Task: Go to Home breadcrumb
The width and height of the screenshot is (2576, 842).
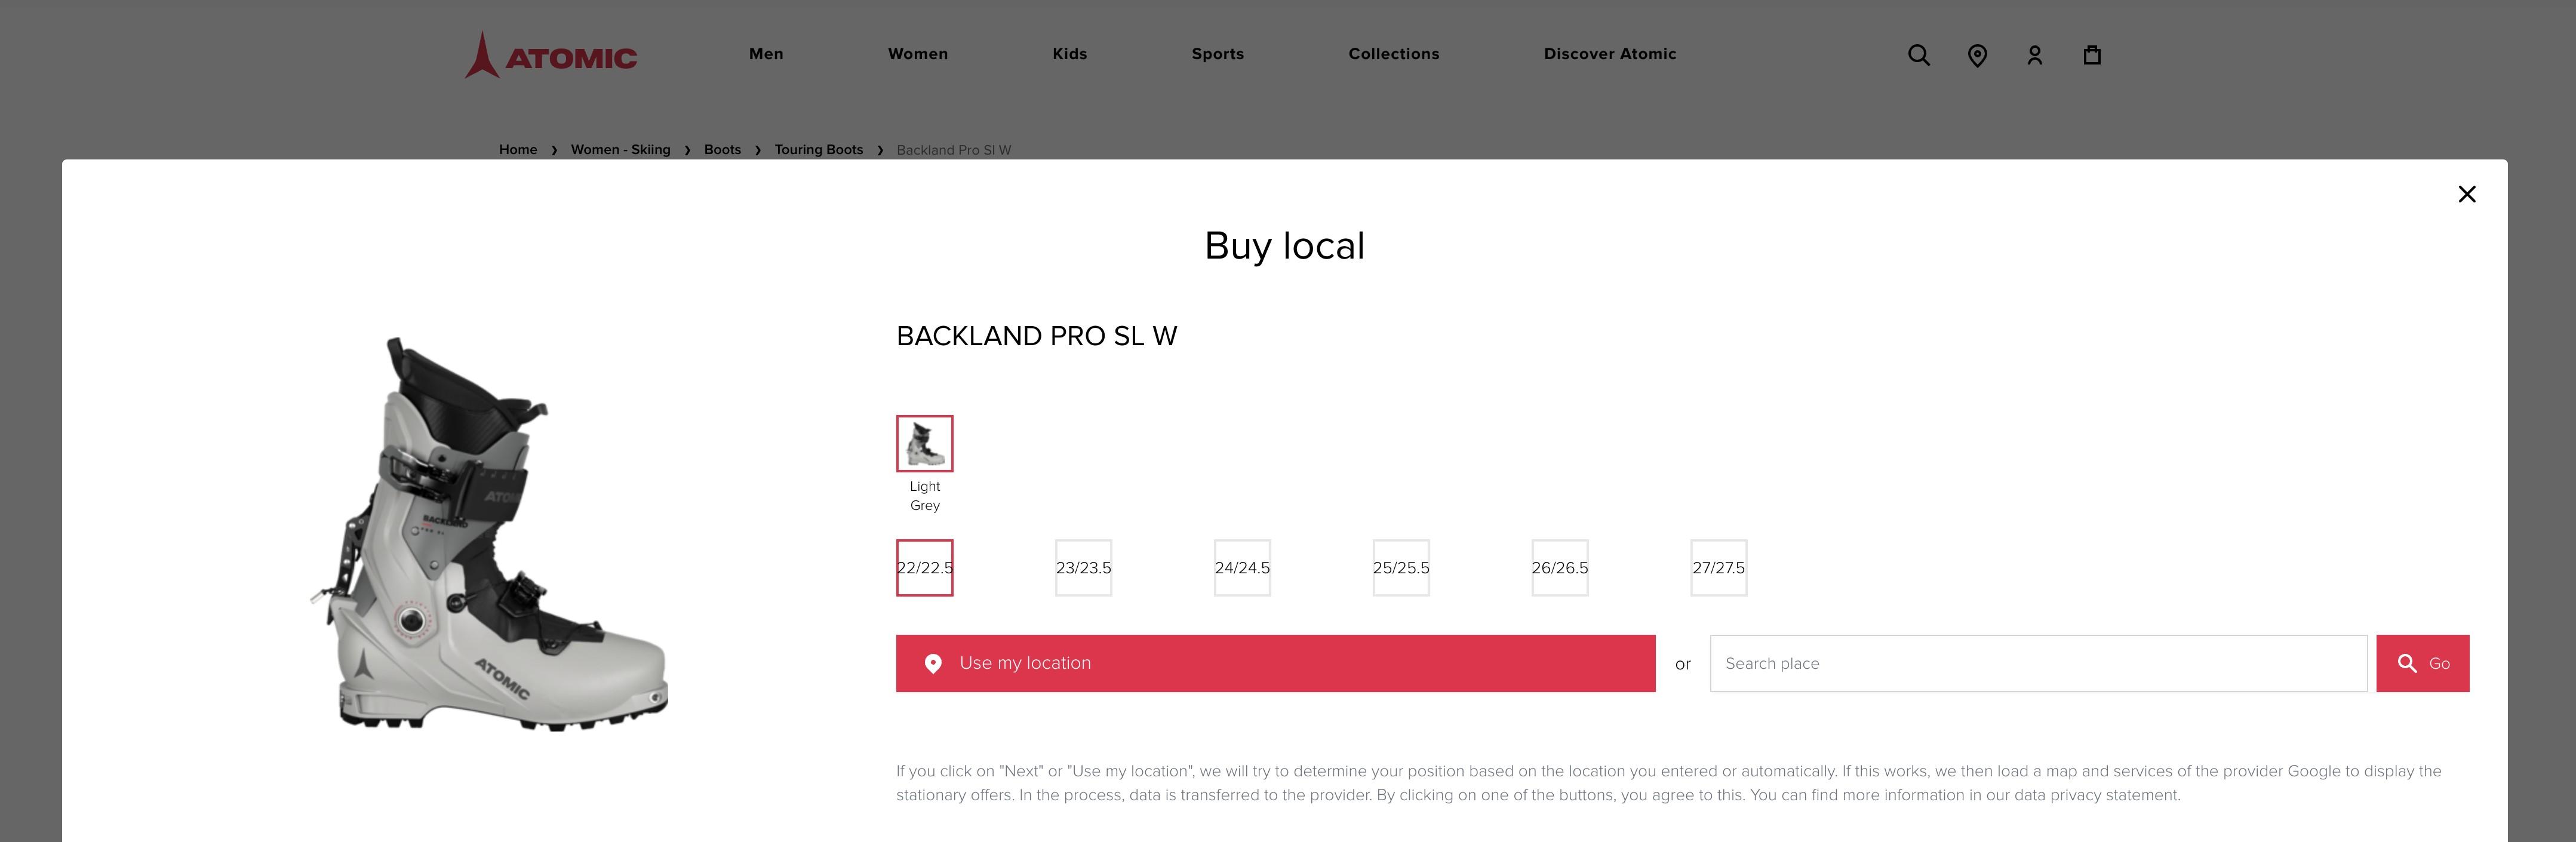Action: point(518,150)
